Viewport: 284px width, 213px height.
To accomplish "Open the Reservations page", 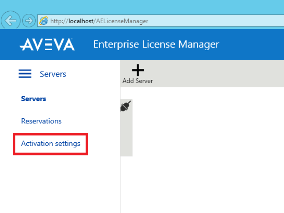I will 41,121.
